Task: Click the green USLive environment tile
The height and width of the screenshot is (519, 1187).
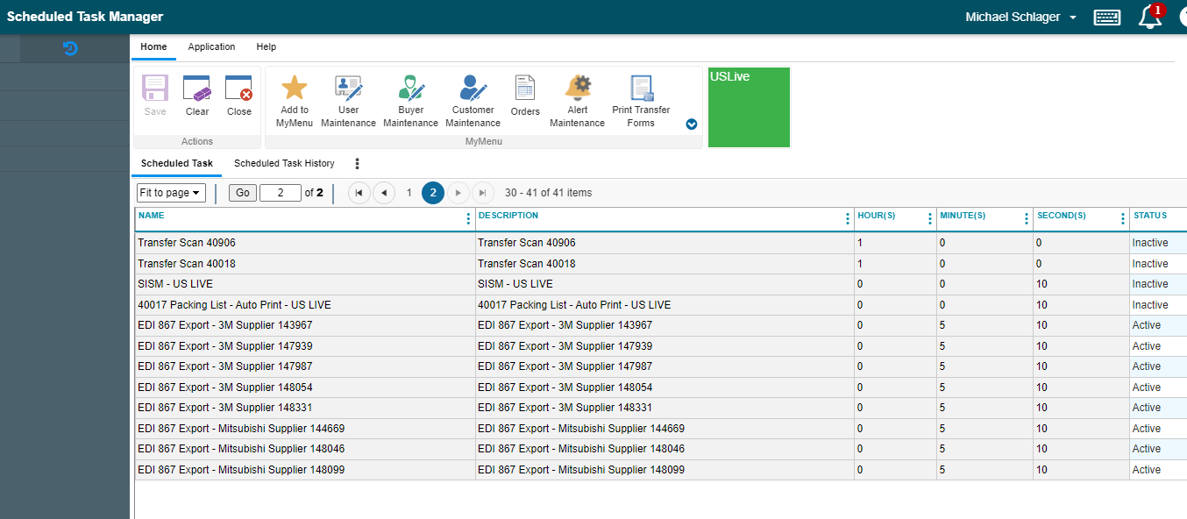Action: click(749, 108)
